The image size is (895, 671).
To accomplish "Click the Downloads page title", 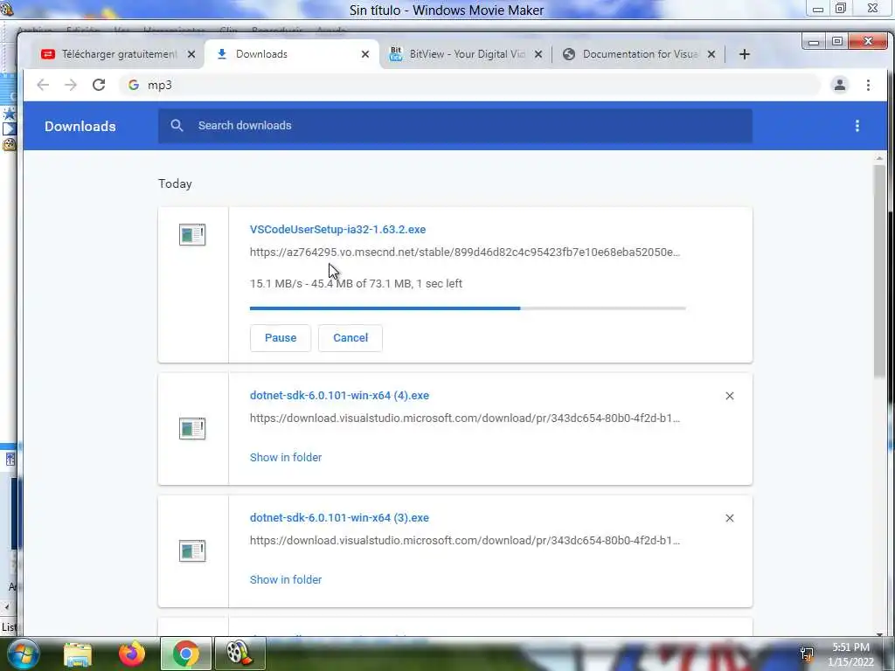I will coord(80,126).
